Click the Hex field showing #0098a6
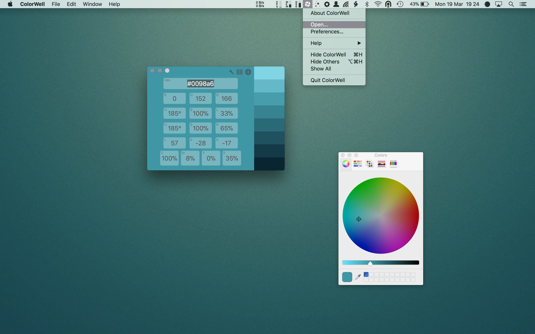This screenshot has height=334, width=535. [200, 83]
